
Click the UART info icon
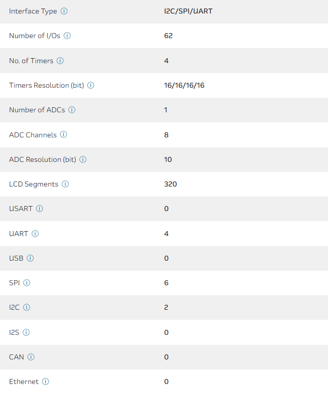(35, 234)
